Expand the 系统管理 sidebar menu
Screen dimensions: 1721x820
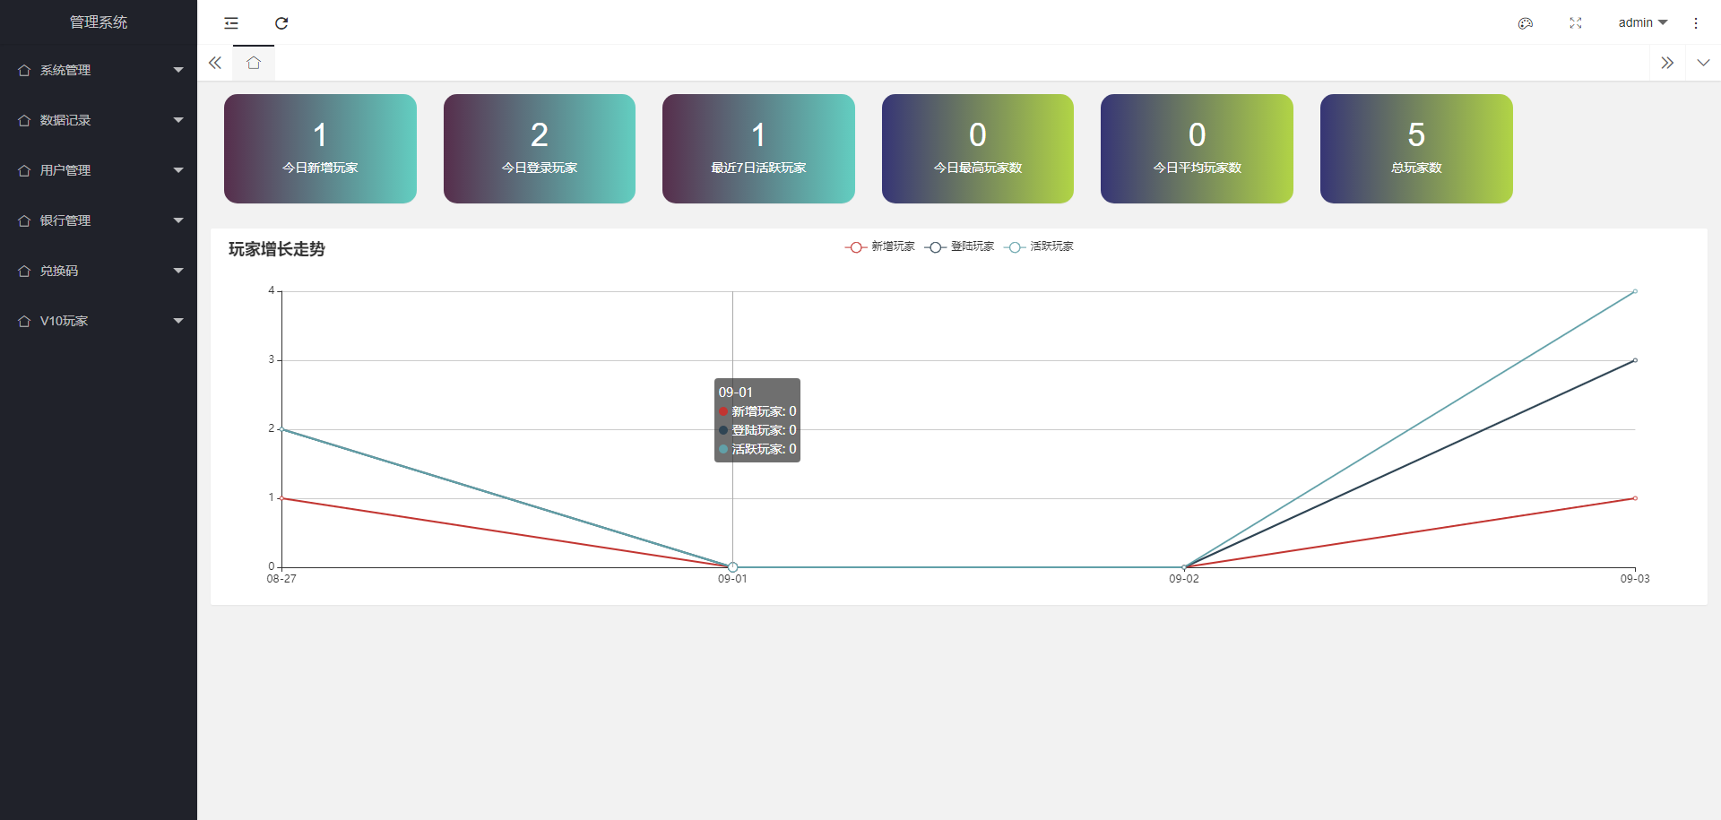pos(99,70)
